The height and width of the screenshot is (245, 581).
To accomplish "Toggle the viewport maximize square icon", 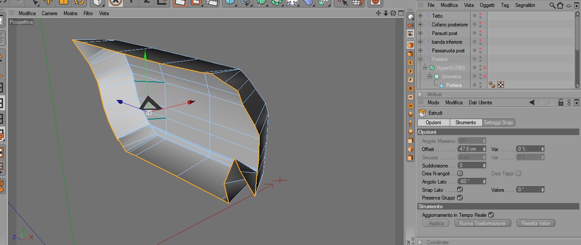I will [x=400, y=13].
